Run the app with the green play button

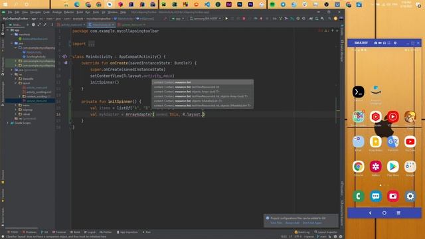pyautogui.click(x=226, y=19)
